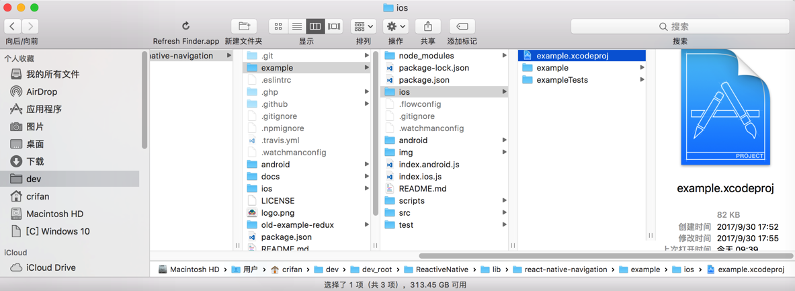The image size is (795, 291).
Task: Select package.json in third column
Action: point(445,80)
